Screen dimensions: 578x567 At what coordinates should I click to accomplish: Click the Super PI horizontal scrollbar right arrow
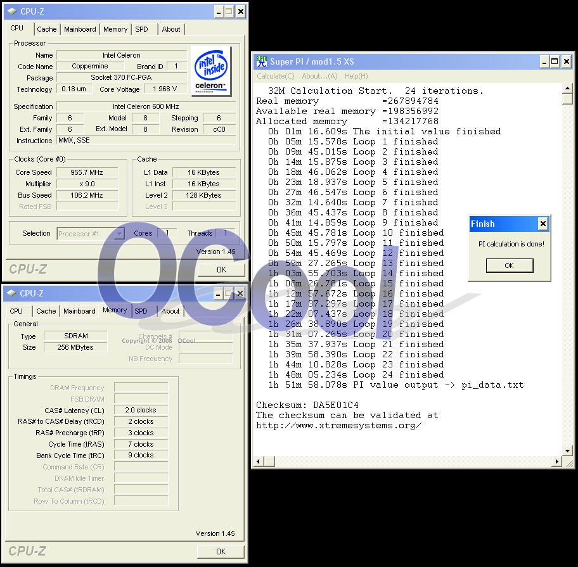tap(556, 461)
